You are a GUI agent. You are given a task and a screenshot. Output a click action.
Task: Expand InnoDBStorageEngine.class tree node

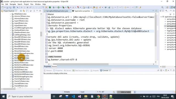(10, 28)
